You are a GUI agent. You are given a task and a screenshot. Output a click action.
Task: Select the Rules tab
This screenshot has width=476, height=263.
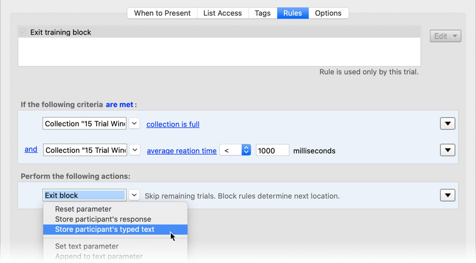293,13
